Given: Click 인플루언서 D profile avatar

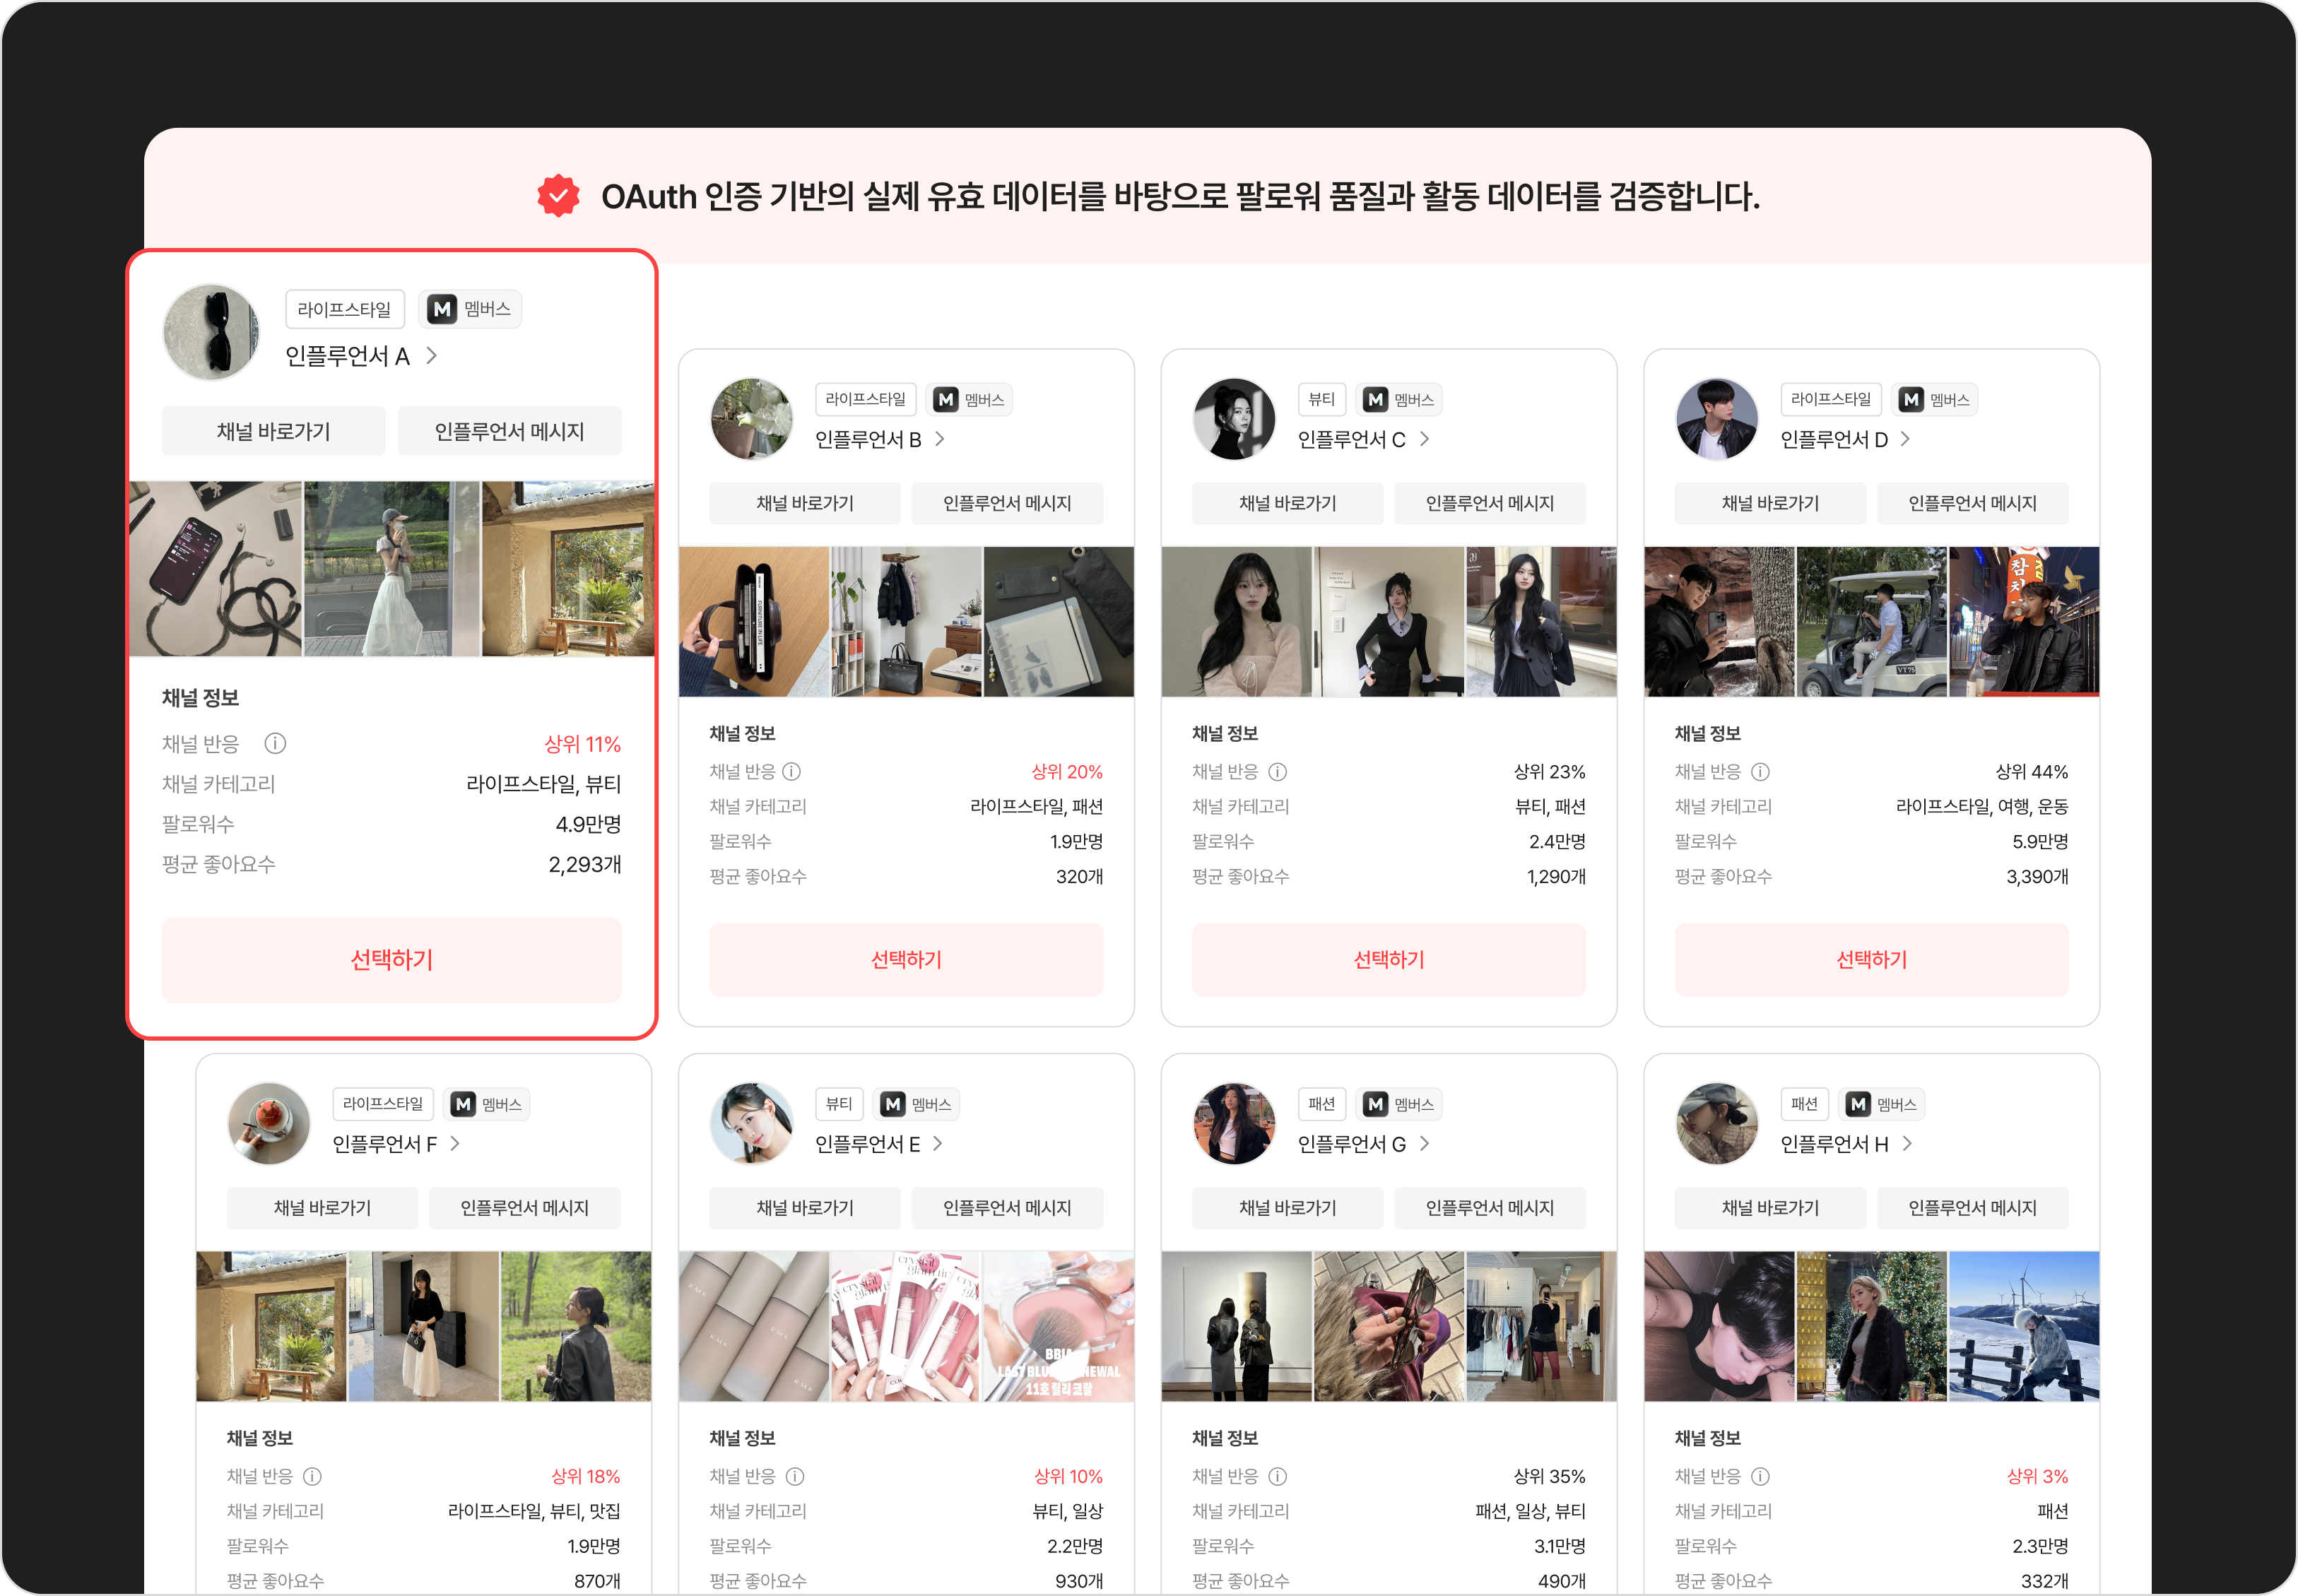Looking at the screenshot, I should click(x=1716, y=419).
